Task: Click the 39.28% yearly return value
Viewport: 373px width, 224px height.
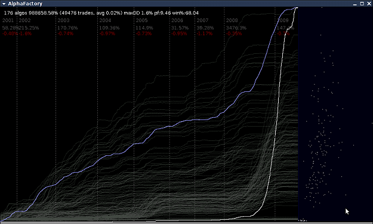Action: 205,28
